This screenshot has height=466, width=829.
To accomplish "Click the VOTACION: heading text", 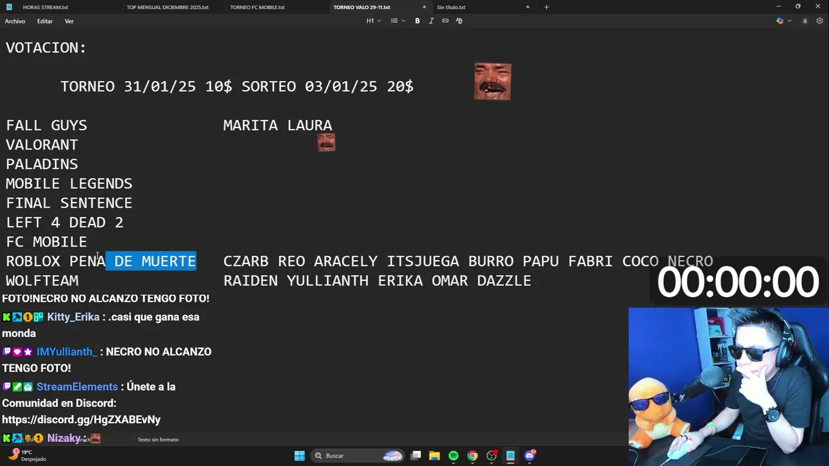I will (x=46, y=48).
